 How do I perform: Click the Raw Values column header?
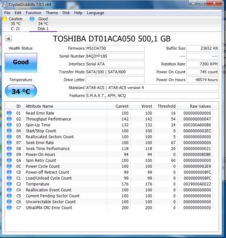(195, 106)
